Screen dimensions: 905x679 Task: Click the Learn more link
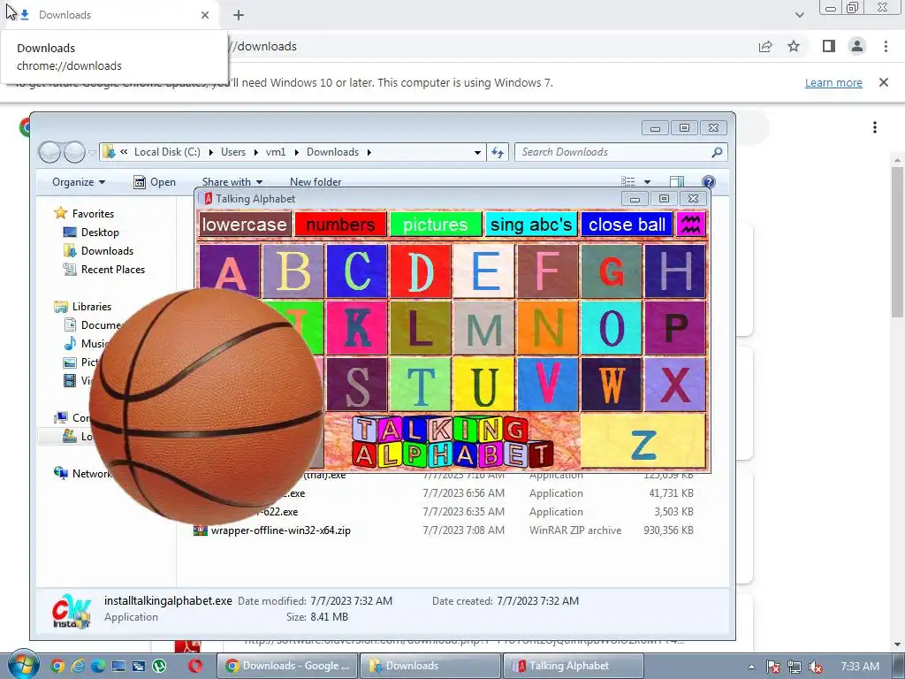point(833,82)
